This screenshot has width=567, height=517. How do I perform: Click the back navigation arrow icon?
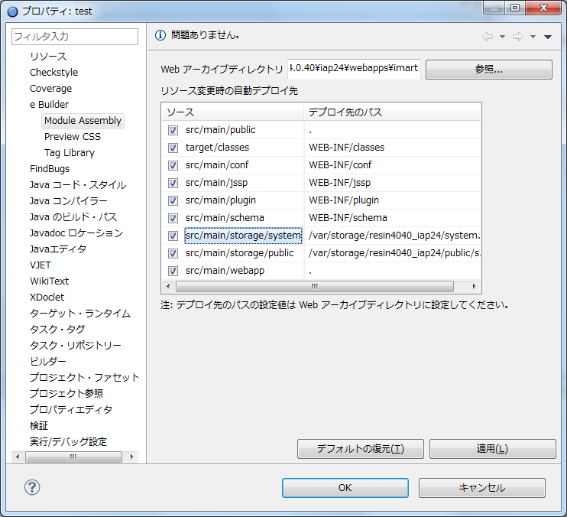[488, 37]
